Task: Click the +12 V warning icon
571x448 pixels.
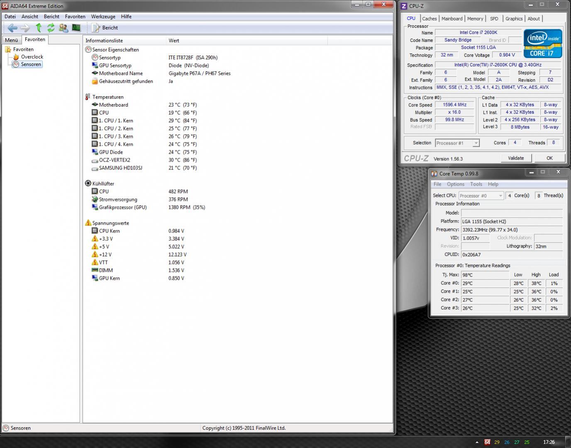Action: tap(95, 255)
